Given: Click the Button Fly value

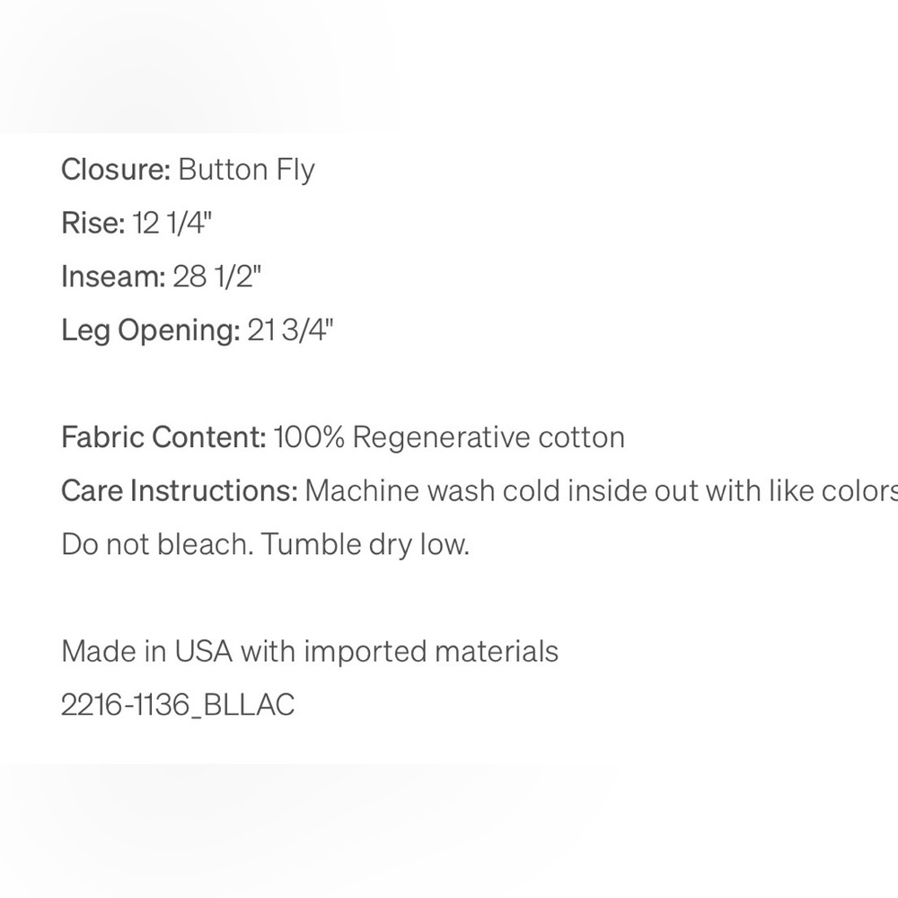Looking at the screenshot, I should pyautogui.click(x=246, y=170).
